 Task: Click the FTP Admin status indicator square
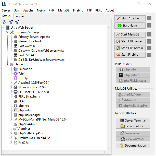coord(149,48)
